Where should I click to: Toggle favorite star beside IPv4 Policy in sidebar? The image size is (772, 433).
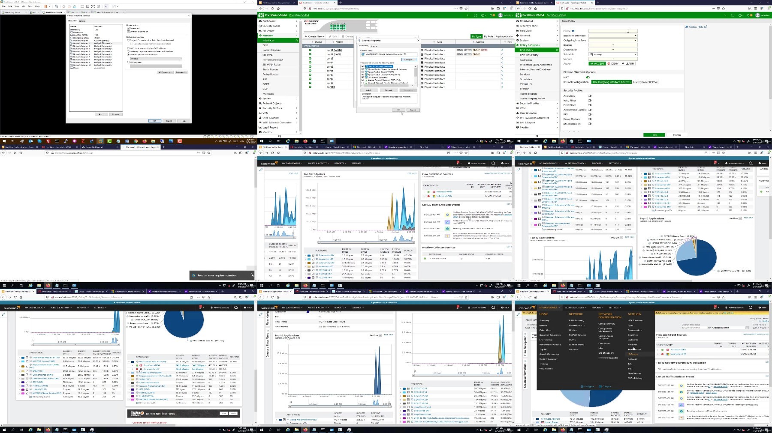pos(557,50)
